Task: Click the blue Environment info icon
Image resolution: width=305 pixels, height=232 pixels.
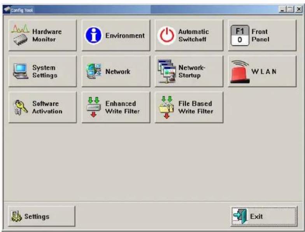Action: [x=93, y=36]
